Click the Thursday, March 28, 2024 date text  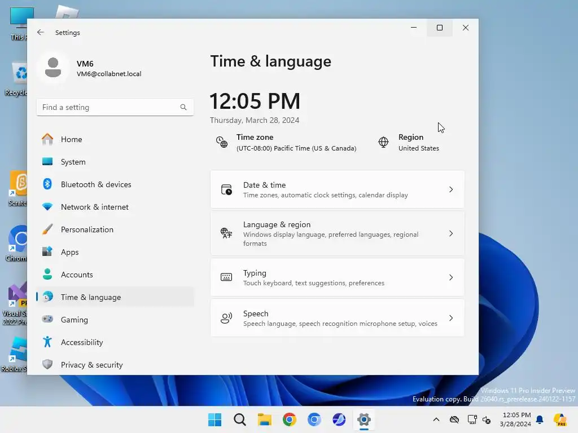[x=255, y=121]
